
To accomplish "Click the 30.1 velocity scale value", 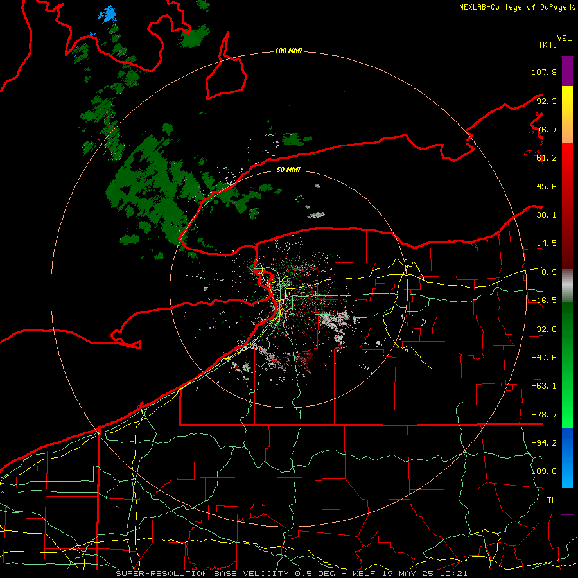I will pos(547,215).
